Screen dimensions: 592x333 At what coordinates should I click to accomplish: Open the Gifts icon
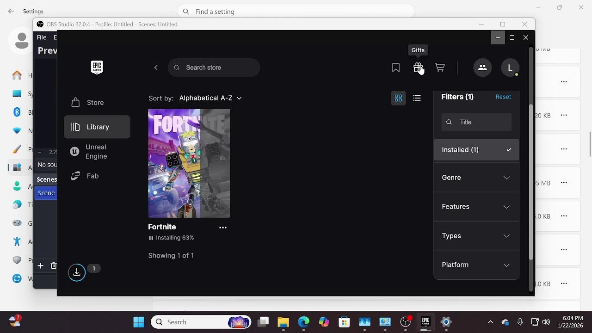(x=418, y=68)
